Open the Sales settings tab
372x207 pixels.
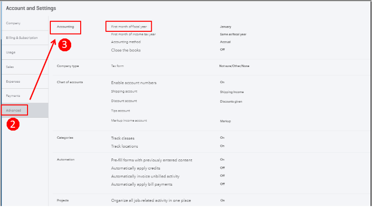10,67
